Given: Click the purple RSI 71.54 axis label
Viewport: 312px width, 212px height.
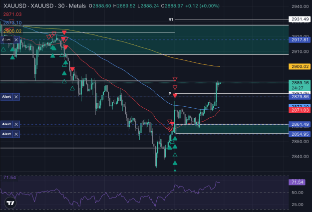Looking at the screenshot, I should click(x=297, y=182).
